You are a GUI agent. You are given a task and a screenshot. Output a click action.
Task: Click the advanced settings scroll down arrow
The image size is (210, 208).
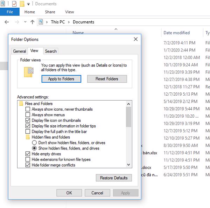[128, 165]
